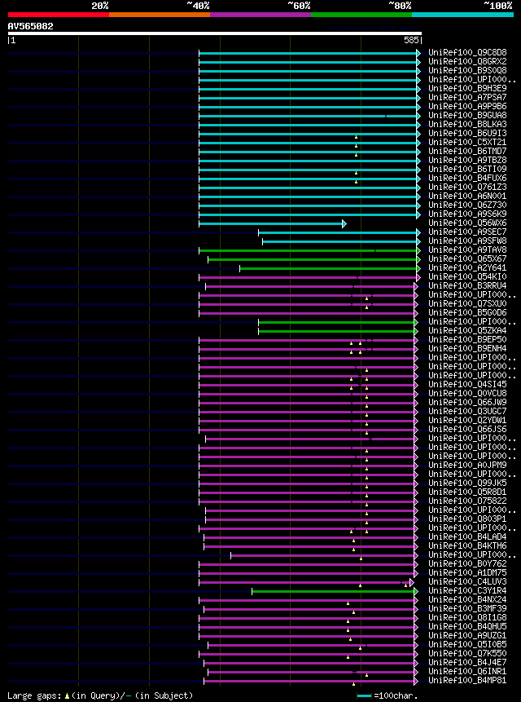
Task: Select the UniRef100_B4FUX6 label
Action: click(x=467, y=178)
